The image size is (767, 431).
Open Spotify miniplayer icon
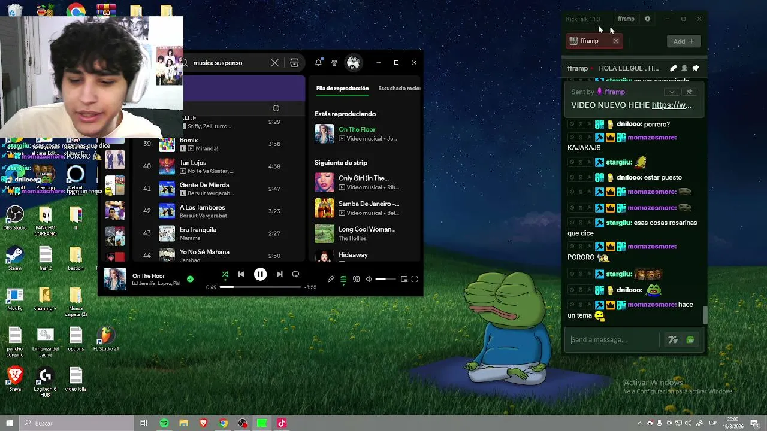click(404, 279)
